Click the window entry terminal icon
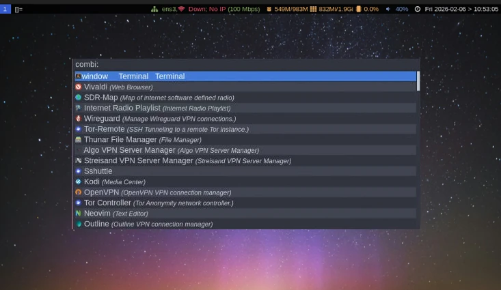The height and width of the screenshot is (290, 501). tap(79, 76)
